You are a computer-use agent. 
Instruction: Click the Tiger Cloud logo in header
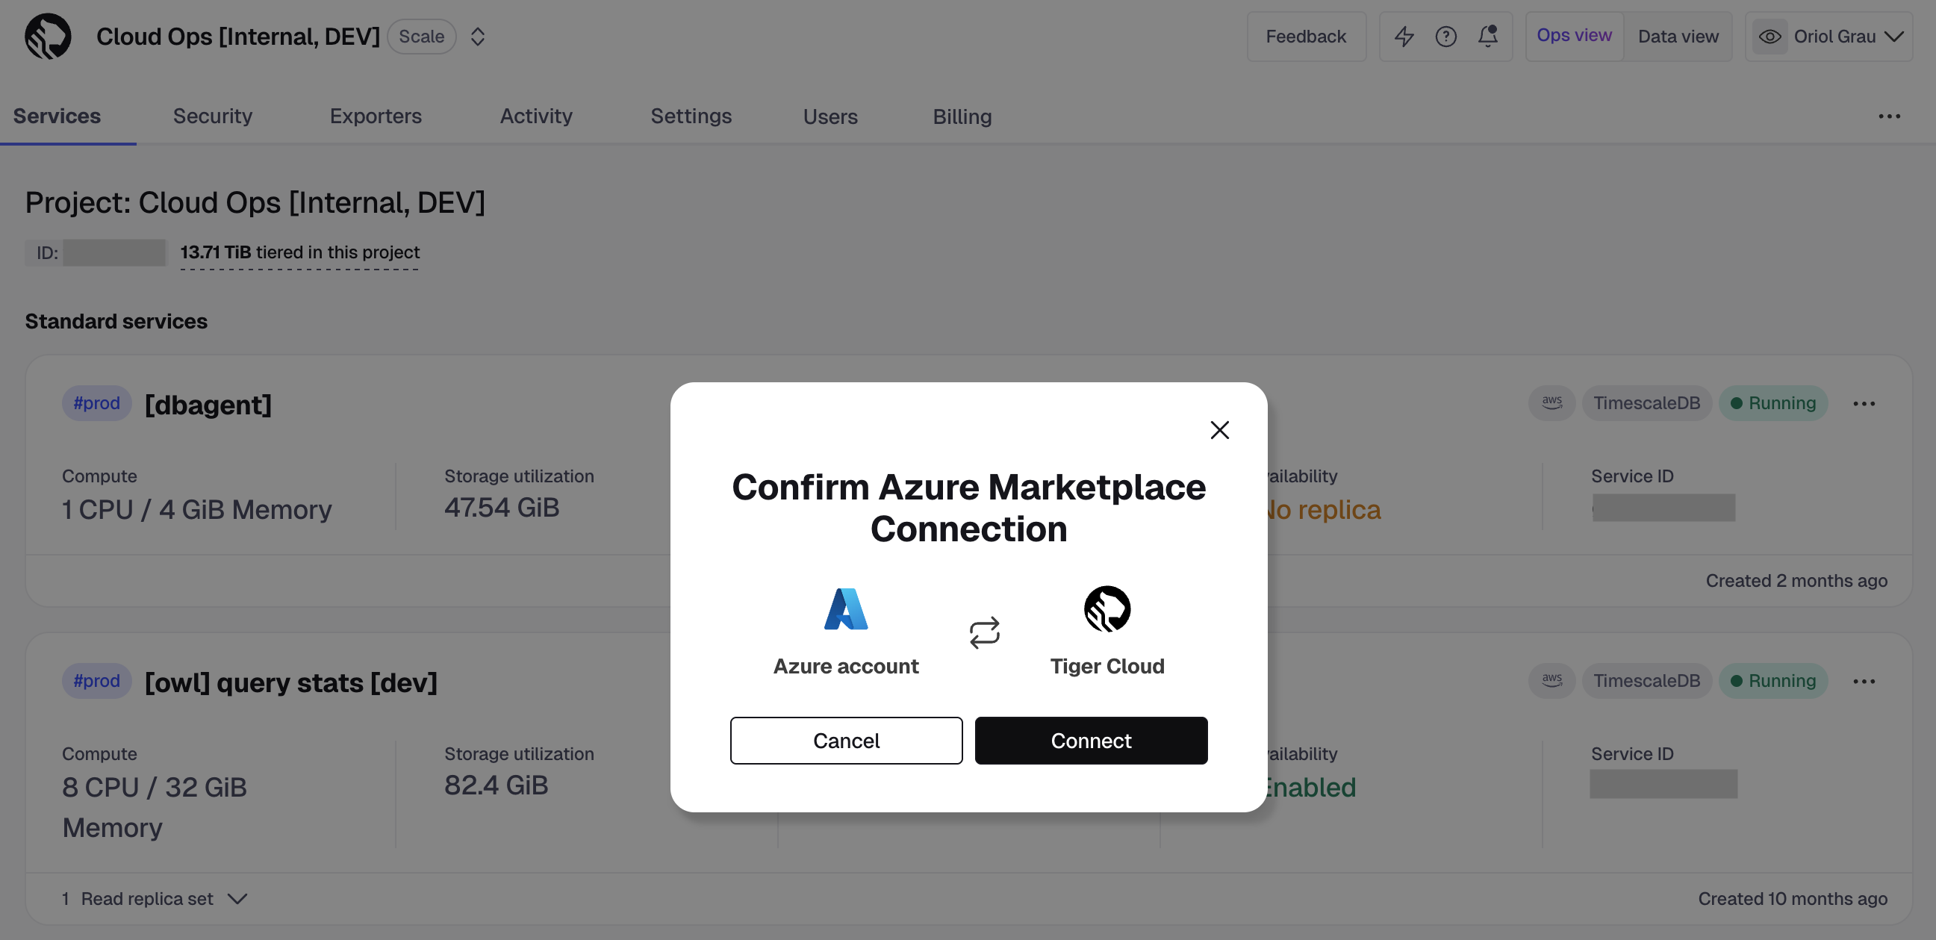click(47, 35)
